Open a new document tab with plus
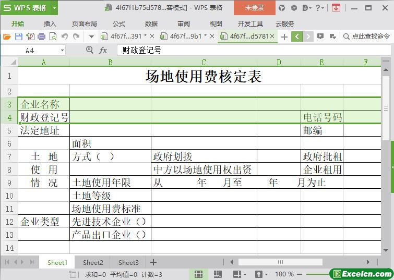 click(x=284, y=36)
